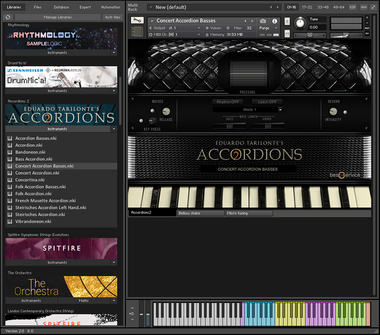This screenshot has height=335, width=380.
Task: Minimize the rack view with the corner icon
Action: tap(373, 7)
